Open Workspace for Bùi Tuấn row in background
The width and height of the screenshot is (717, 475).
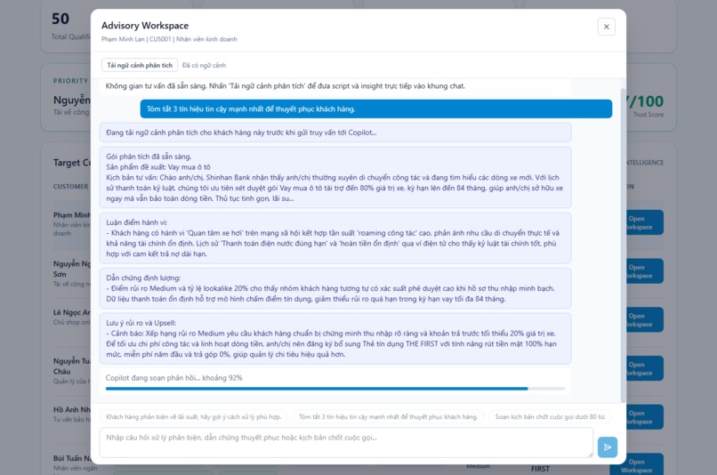point(637,465)
